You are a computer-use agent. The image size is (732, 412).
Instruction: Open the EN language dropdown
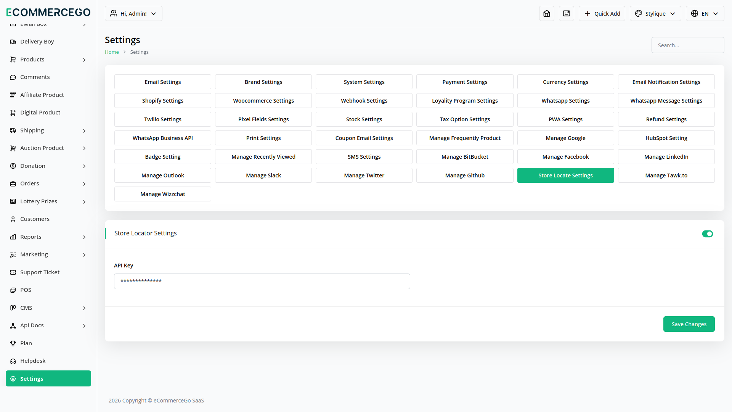click(x=705, y=13)
